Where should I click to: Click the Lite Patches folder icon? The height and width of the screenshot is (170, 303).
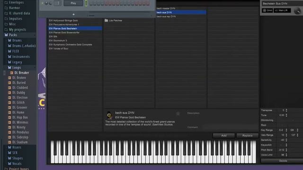coord(106,20)
